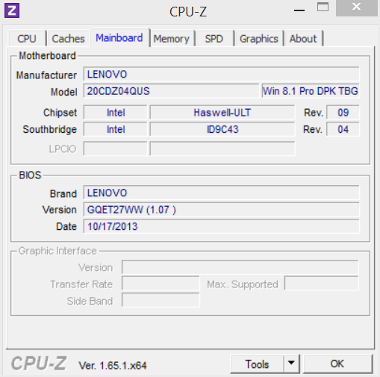Click the Southbridge ID9C43 field
380x377 pixels.
click(222, 129)
